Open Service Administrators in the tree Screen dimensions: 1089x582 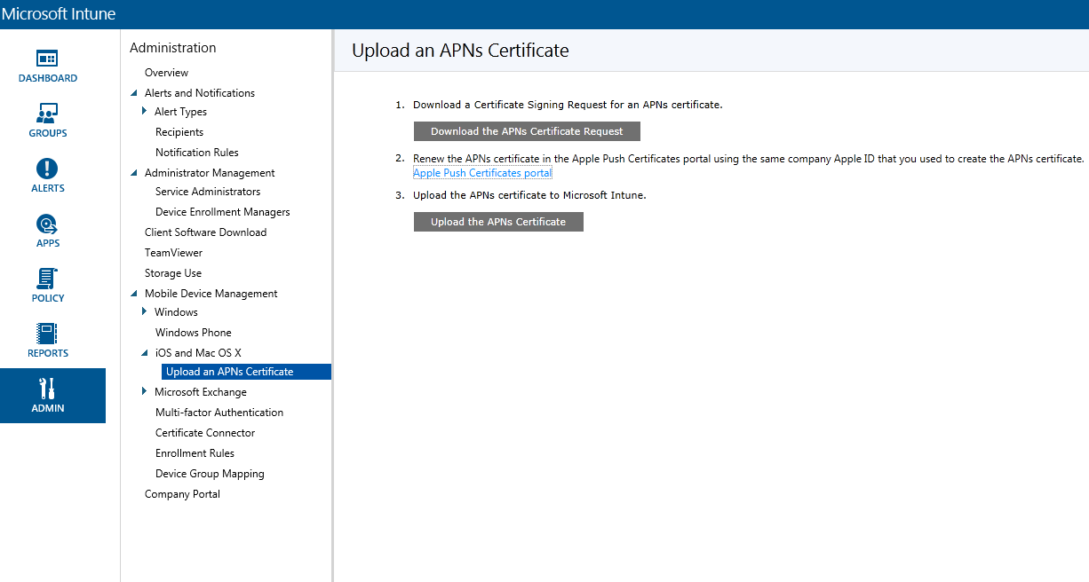tap(208, 192)
